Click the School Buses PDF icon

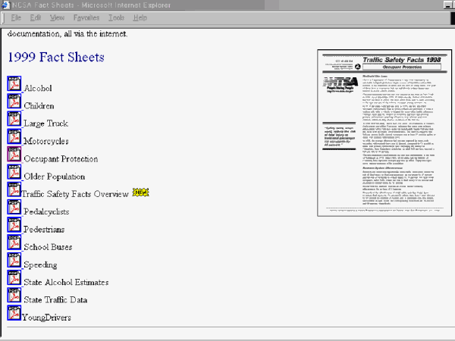[x=14, y=242]
